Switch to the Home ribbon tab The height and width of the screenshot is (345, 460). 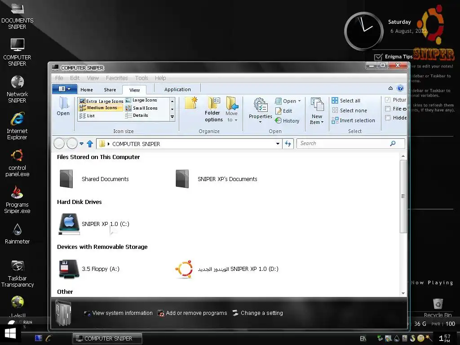pyautogui.click(x=87, y=90)
